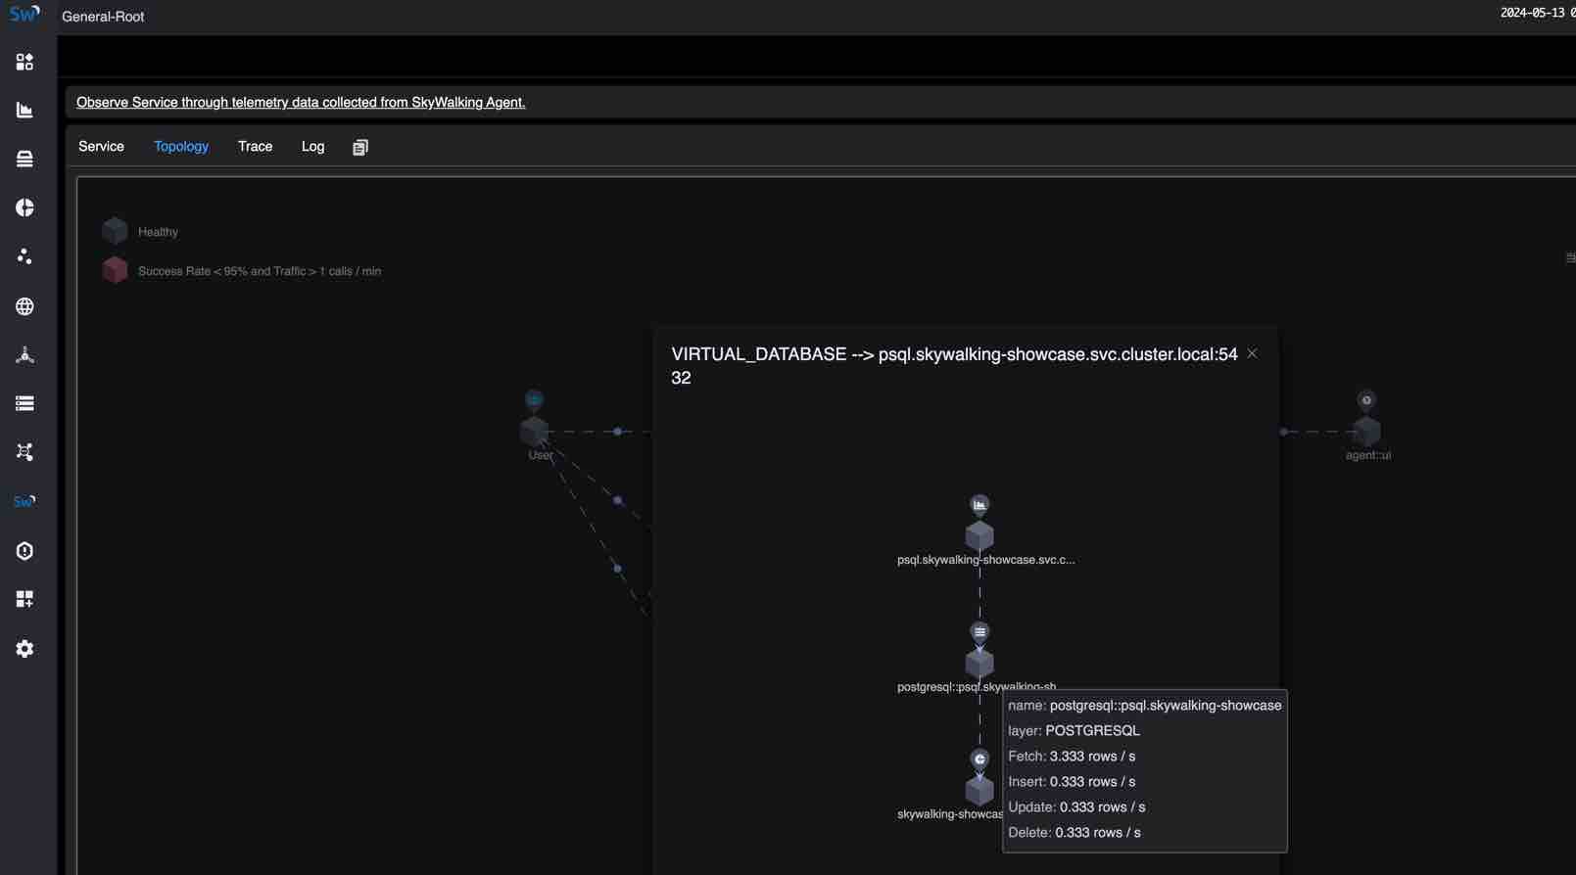
Task: Open the pie chart sidebar icon
Action: [24, 207]
